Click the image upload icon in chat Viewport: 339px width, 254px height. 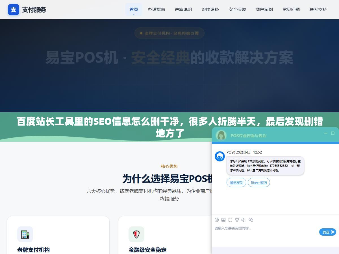(223, 220)
